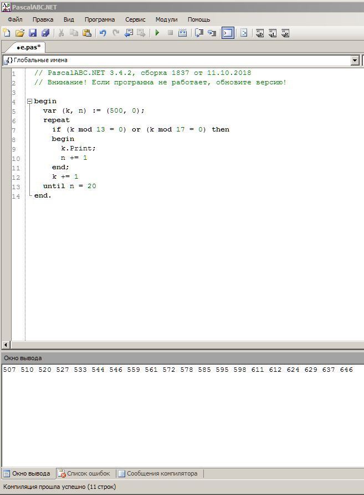
Task: Save the file with the floppy icon
Action: coord(32,33)
